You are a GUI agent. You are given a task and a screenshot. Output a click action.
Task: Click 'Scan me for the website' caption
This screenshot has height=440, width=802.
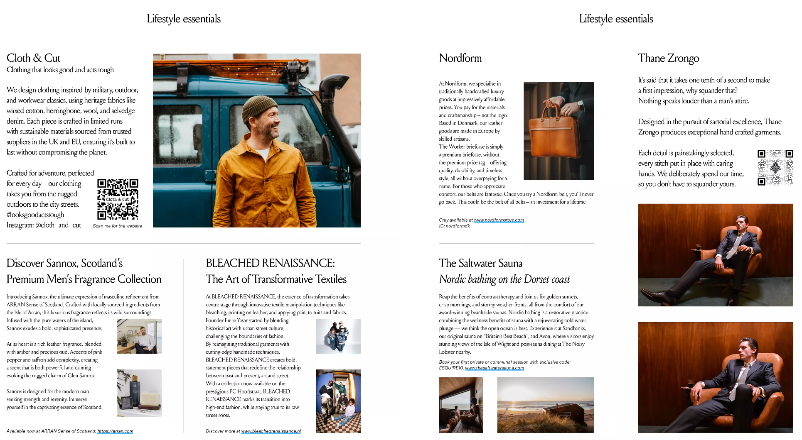click(x=118, y=226)
